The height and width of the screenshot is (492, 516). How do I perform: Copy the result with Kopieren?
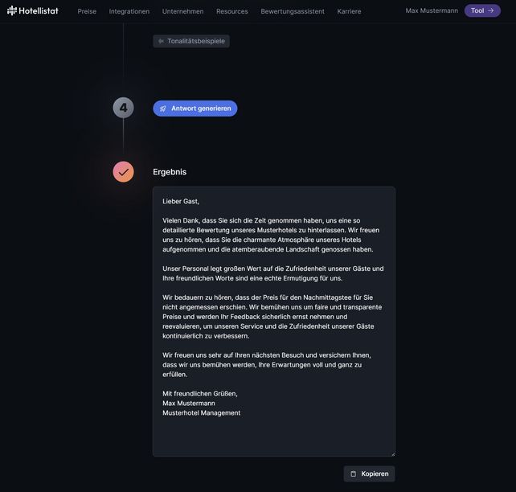[x=370, y=474]
